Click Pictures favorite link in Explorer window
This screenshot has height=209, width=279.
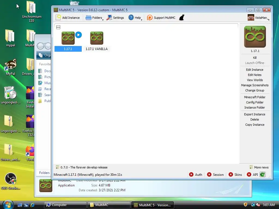[x=45, y=77]
